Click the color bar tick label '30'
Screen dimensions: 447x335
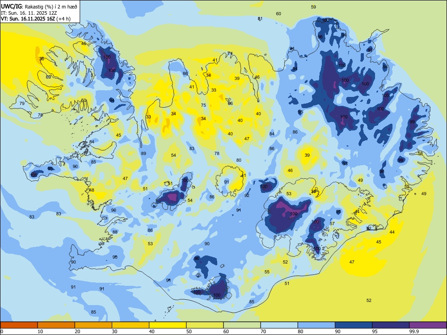coord(114,331)
